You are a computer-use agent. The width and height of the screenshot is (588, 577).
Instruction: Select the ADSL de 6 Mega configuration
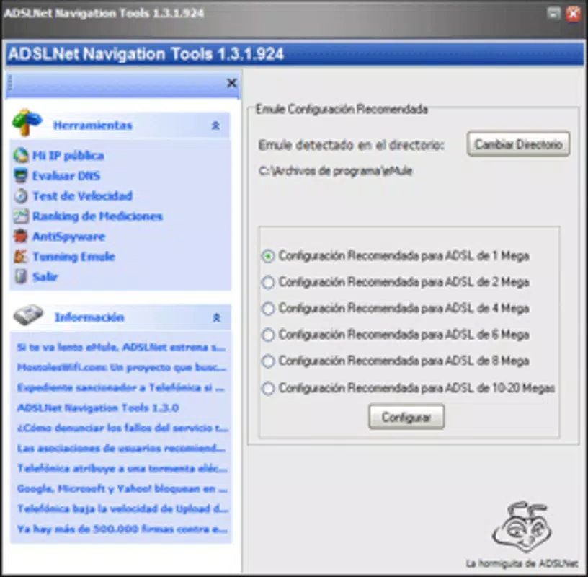[x=396, y=335]
